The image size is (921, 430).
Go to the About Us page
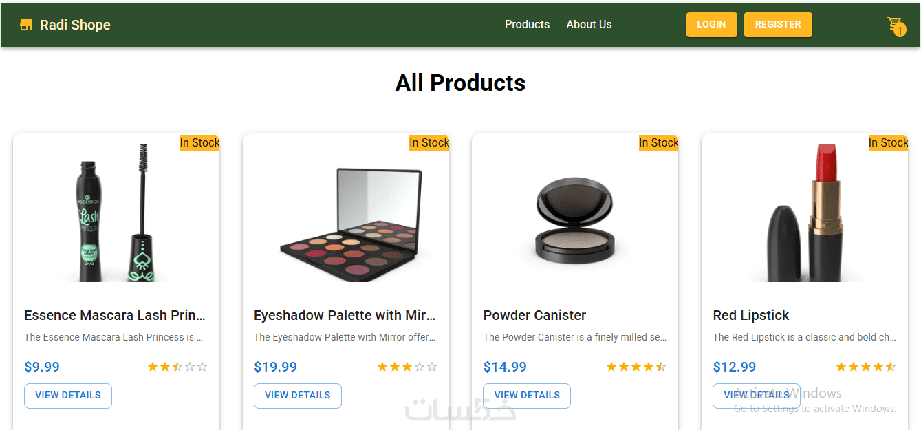coord(589,25)
